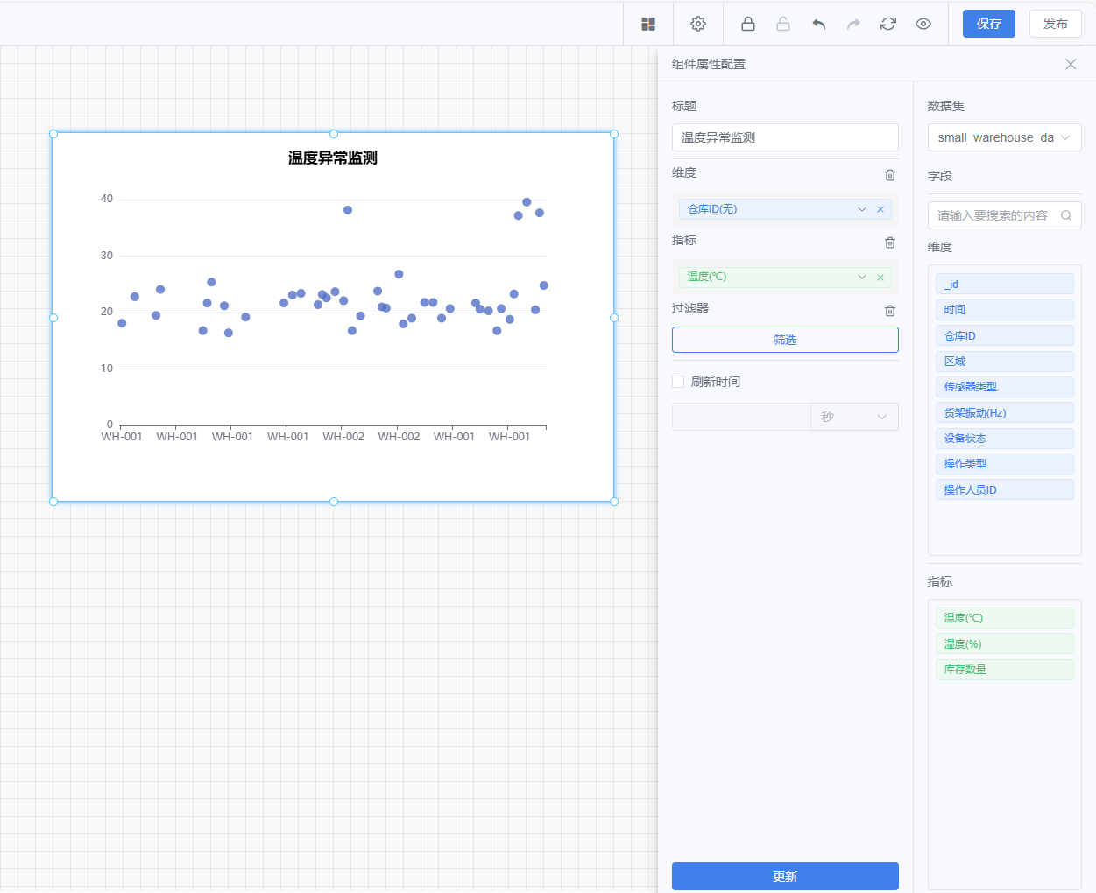
Task: Lock the selected component
Action: point(748,24)
